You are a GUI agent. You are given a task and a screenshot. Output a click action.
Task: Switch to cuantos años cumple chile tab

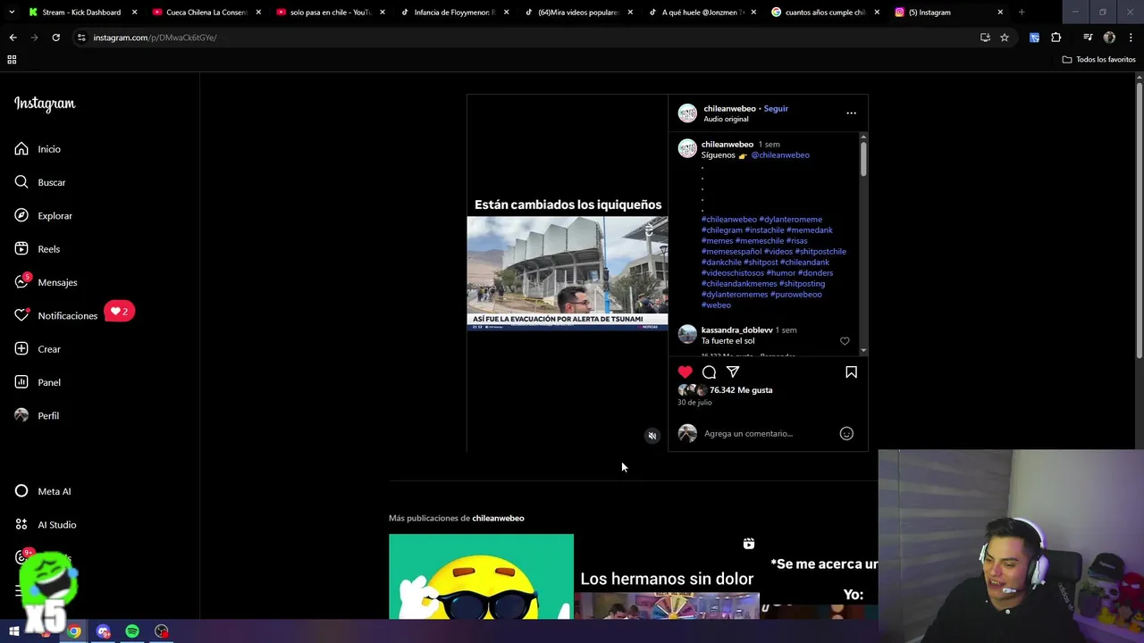[x=825, y=13]
